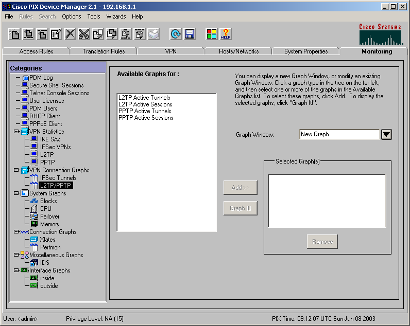Screen dimensions: 410x326
Task: Select PDM Users in tree
Action: 43,108
